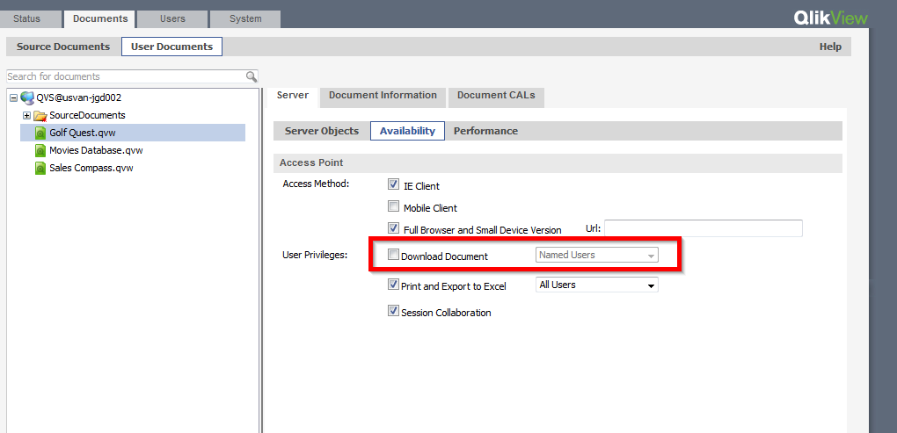Expand the SourceDocuments folder node

[x=26, y=115]
